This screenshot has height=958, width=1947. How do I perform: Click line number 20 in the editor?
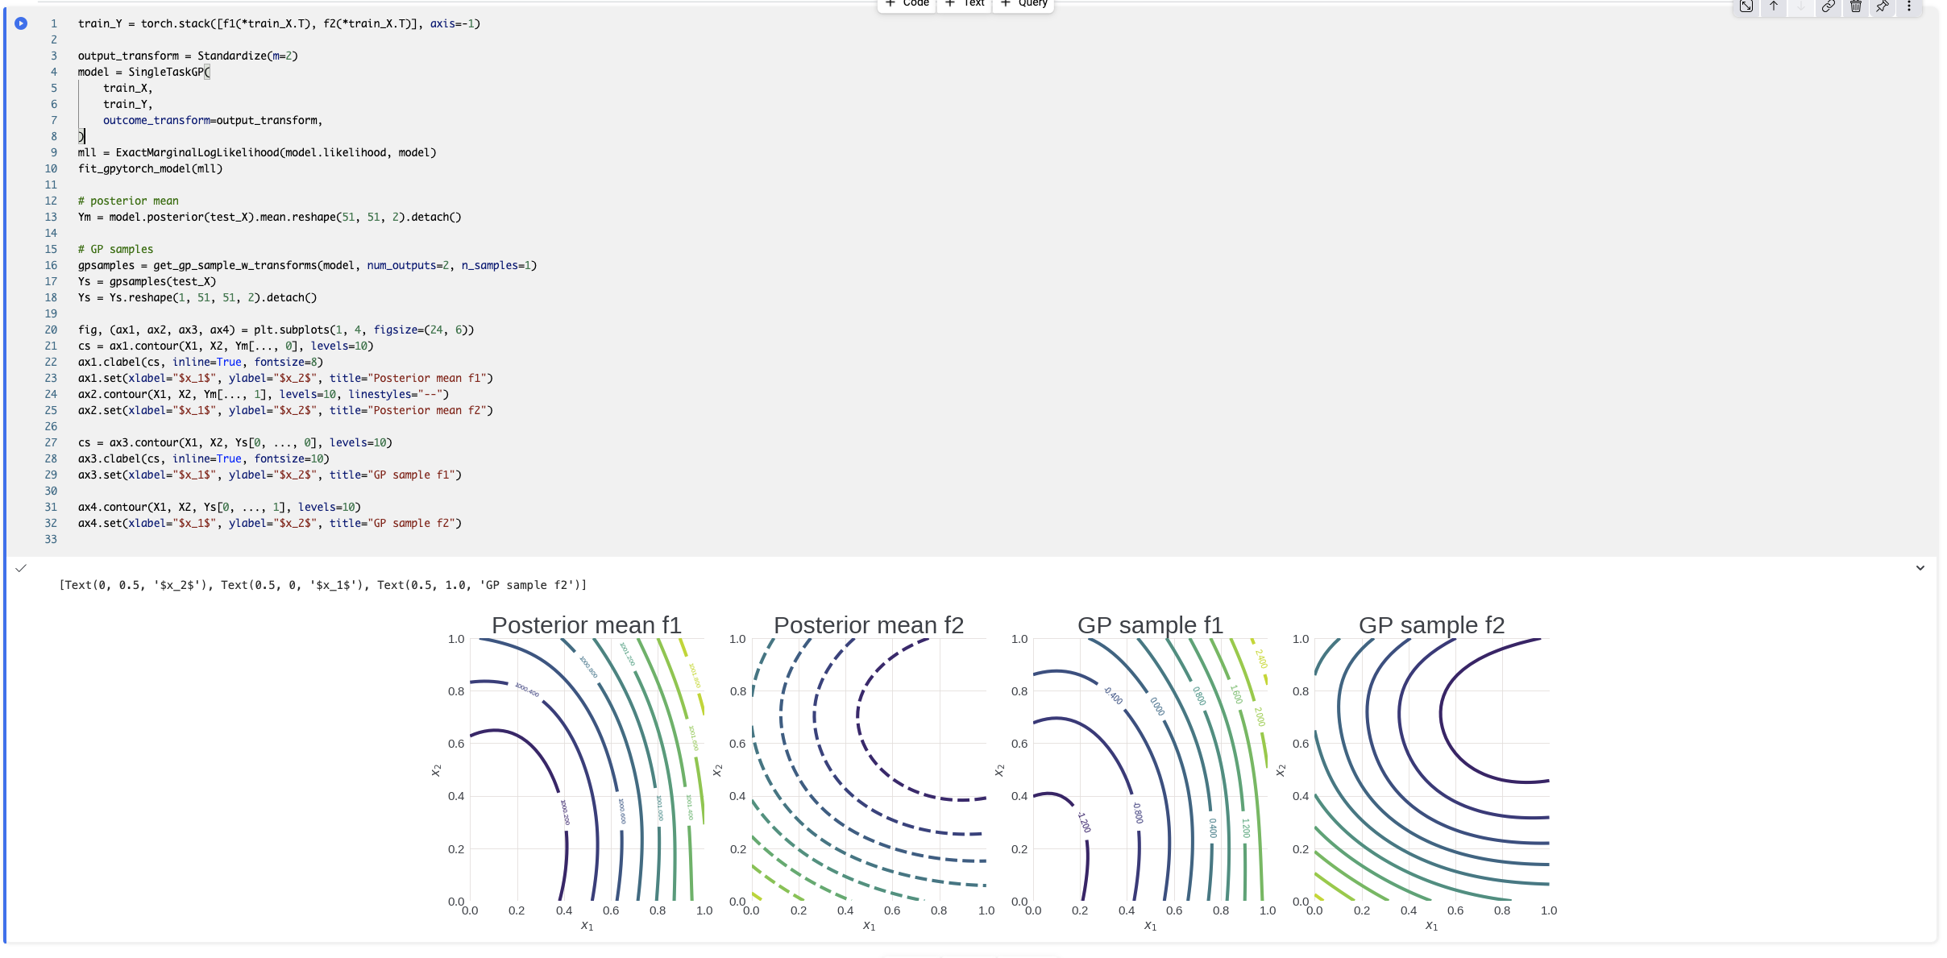tap(51, 330)
